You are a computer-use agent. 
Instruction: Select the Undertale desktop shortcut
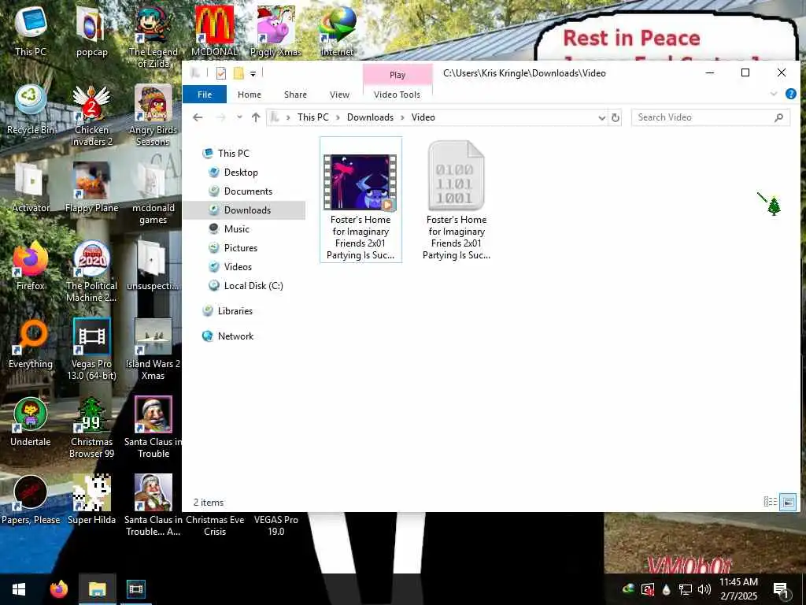[31, 422]
